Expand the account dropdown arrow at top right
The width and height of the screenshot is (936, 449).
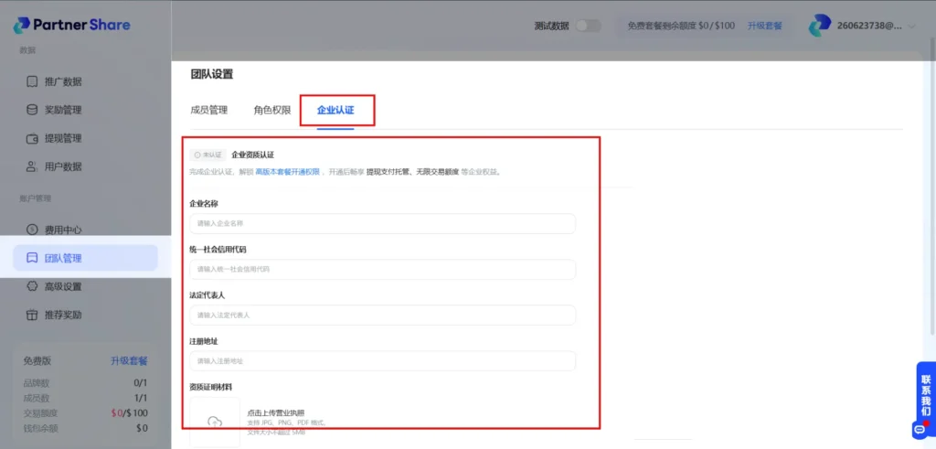(911, 26)
